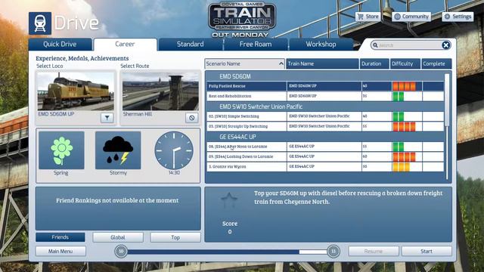
Task: Show Top rankings
Action: (175, 237)
